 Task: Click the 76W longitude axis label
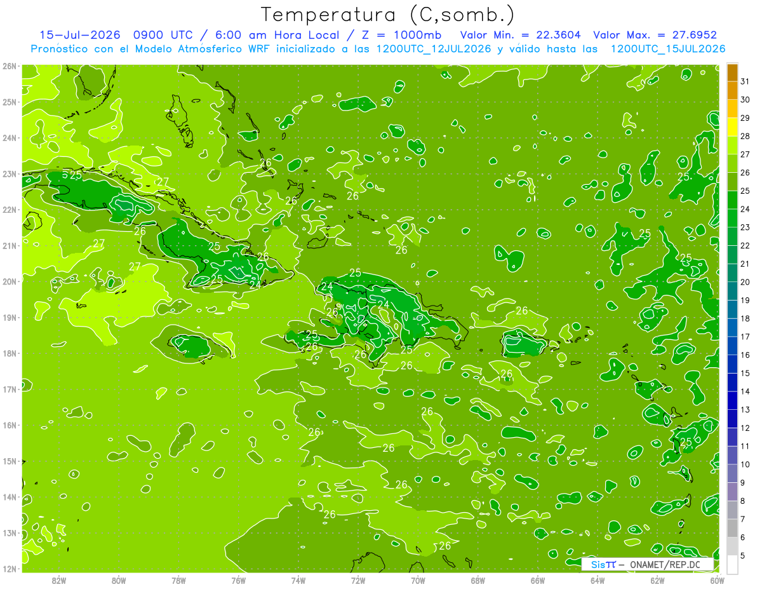(239, 580)
